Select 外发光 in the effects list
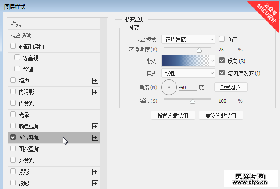This screenshot has width=280, height=189. [26, 160]
